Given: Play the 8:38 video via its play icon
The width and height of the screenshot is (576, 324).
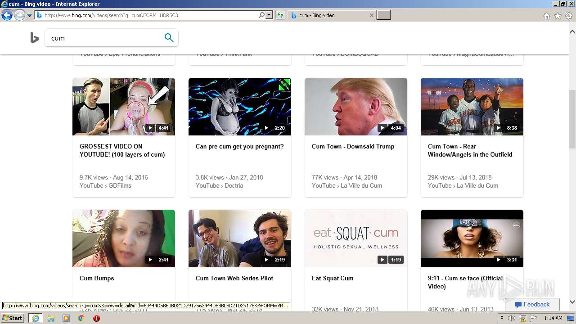Looking at the screenshot, I should [499, 128].
